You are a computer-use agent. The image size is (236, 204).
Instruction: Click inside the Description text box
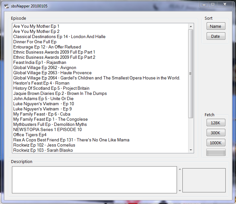pos(94,180)
